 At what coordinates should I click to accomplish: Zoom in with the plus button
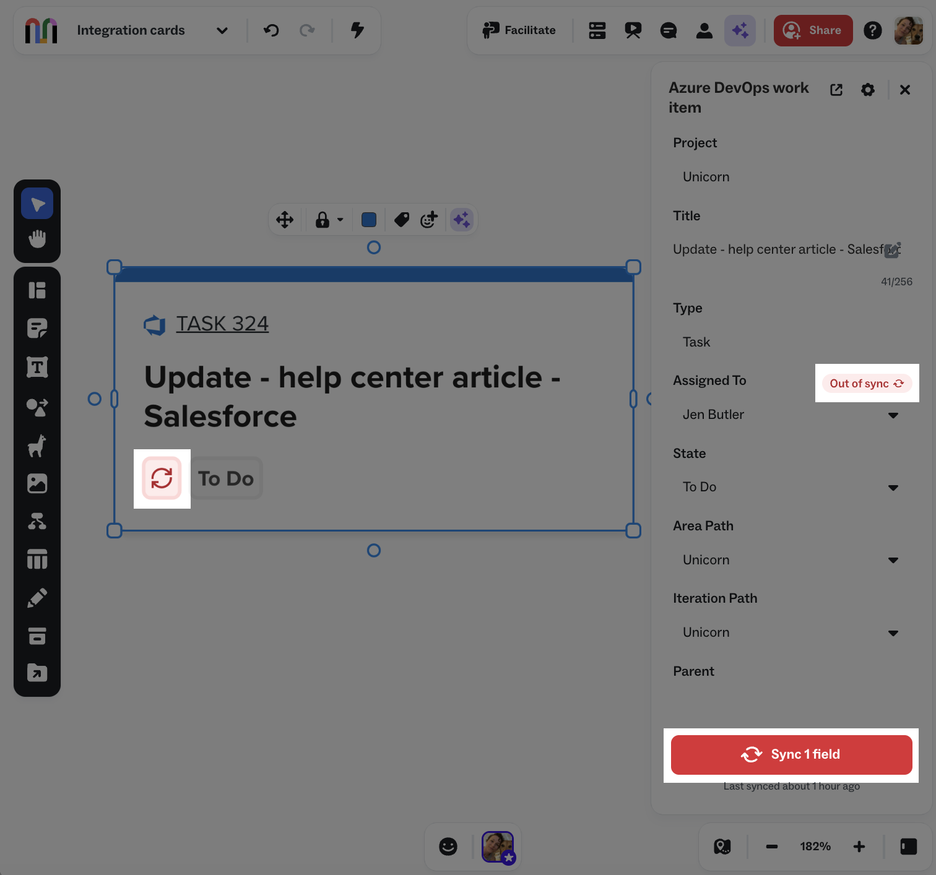pyautogui.click(x=859, y=847)
